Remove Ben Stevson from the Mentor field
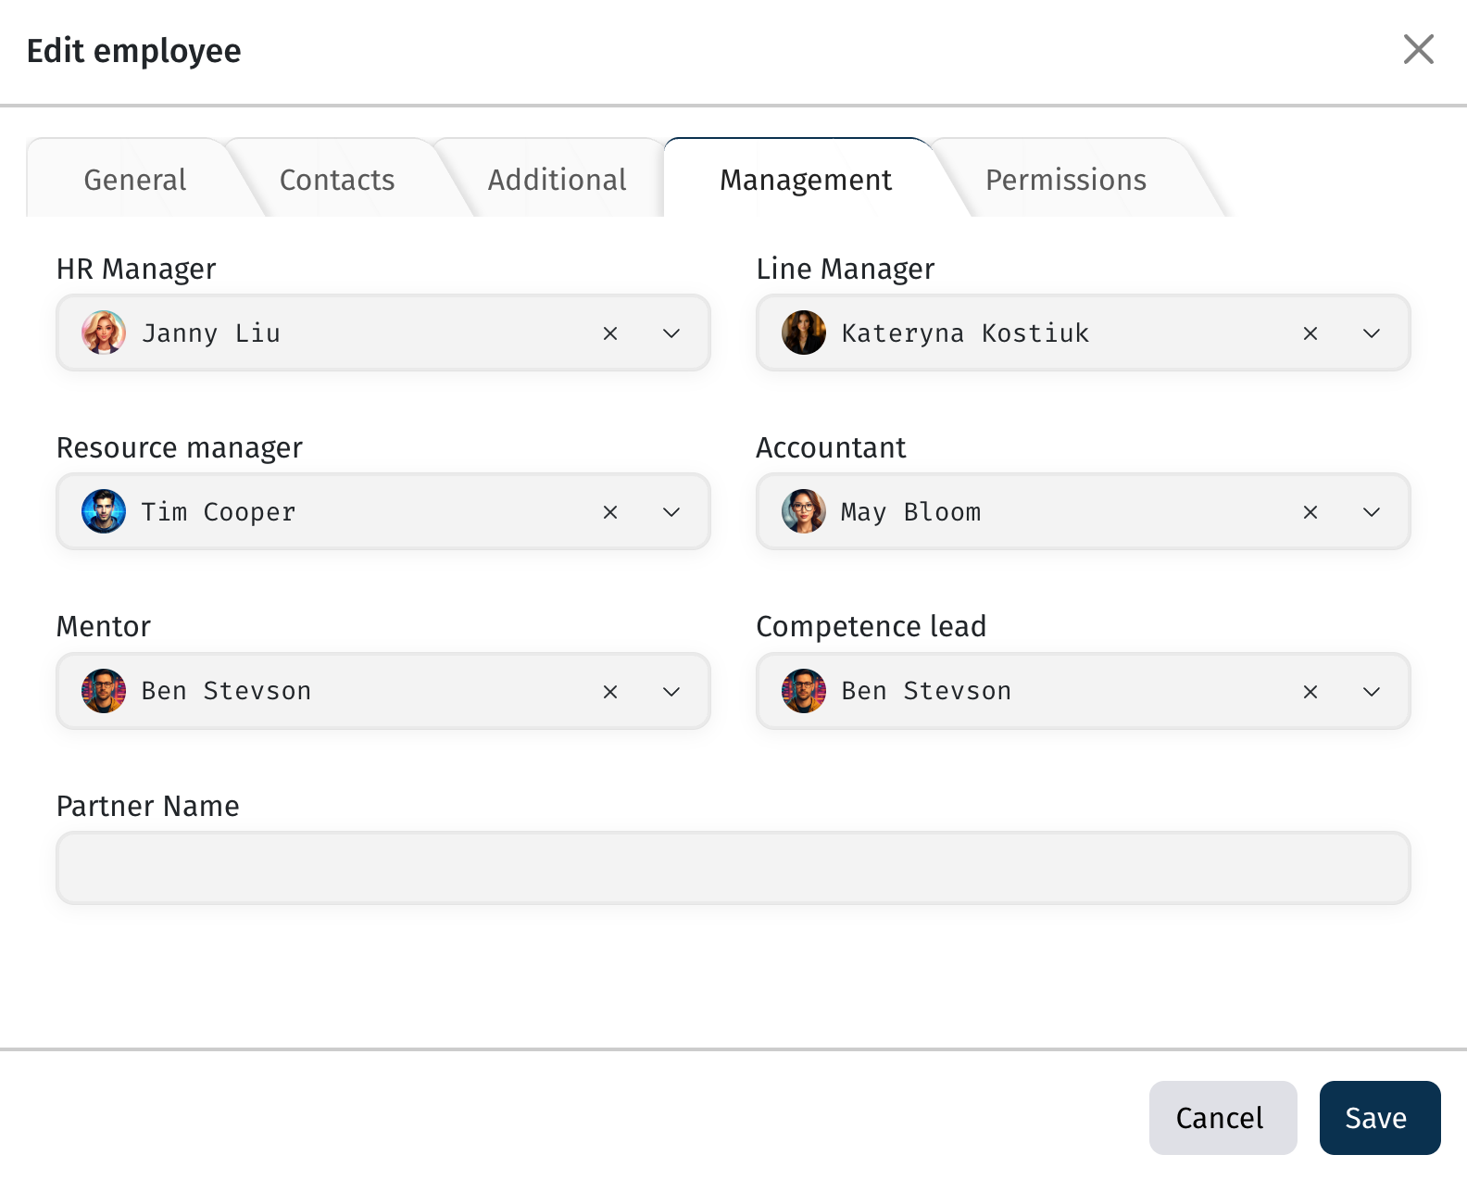The width and height of the screenshot is (1467, 1180). (610, 692)
